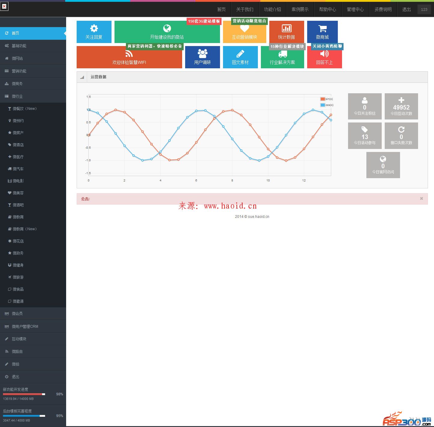Click the blue cos(x) legend swatch
This screenshot has height=427, width=434.
click(322, 105)
